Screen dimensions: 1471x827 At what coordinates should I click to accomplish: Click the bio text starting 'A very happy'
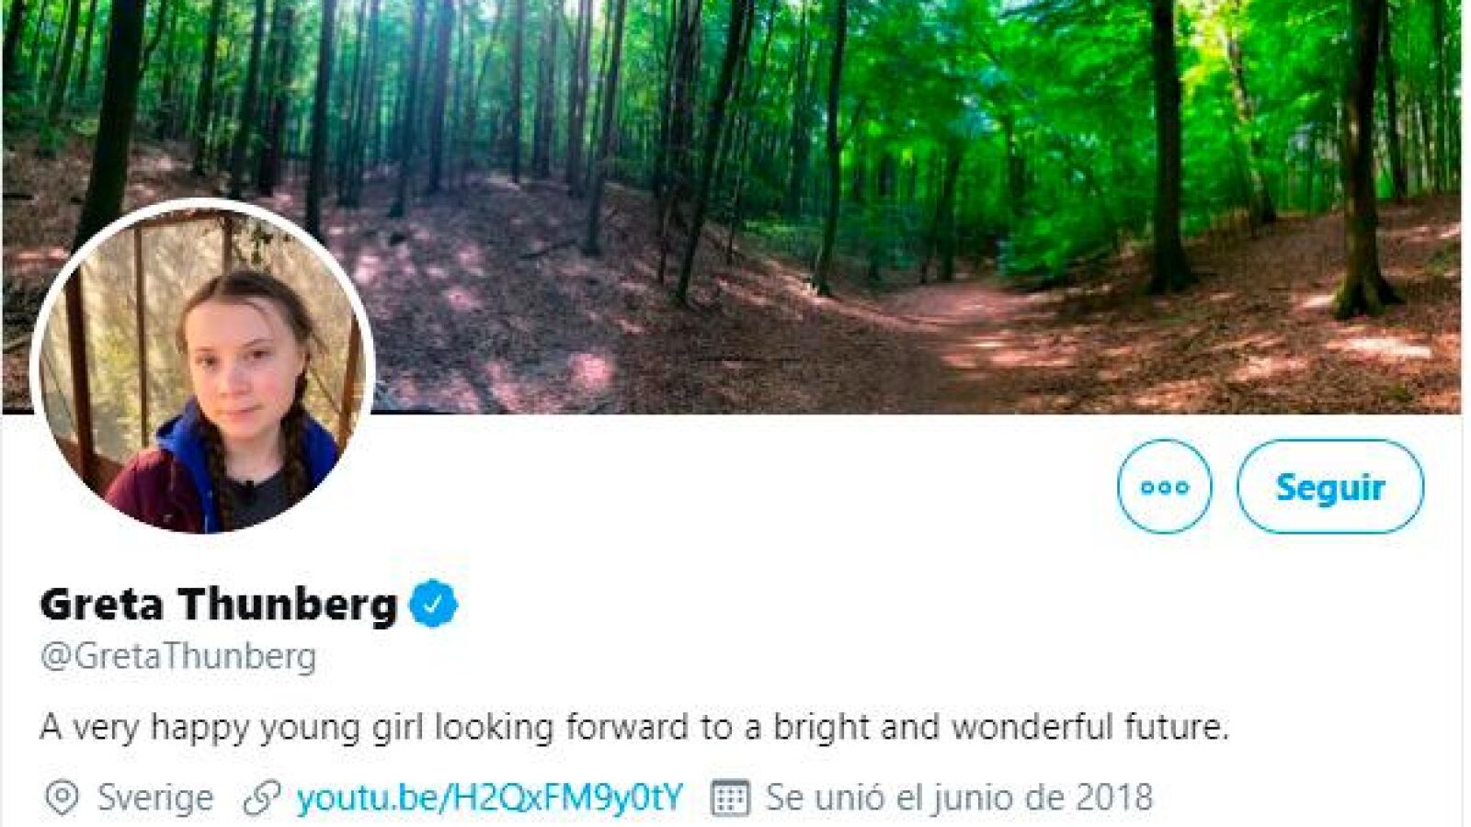(634, 727)
